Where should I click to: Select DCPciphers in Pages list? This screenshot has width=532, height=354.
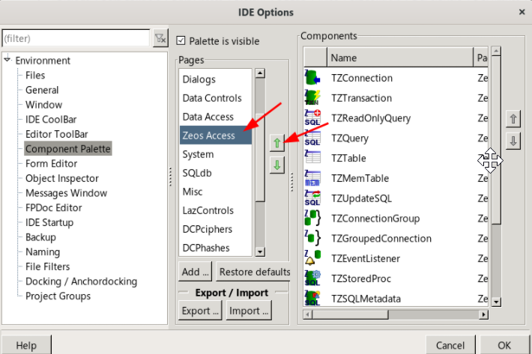point(216,229)
